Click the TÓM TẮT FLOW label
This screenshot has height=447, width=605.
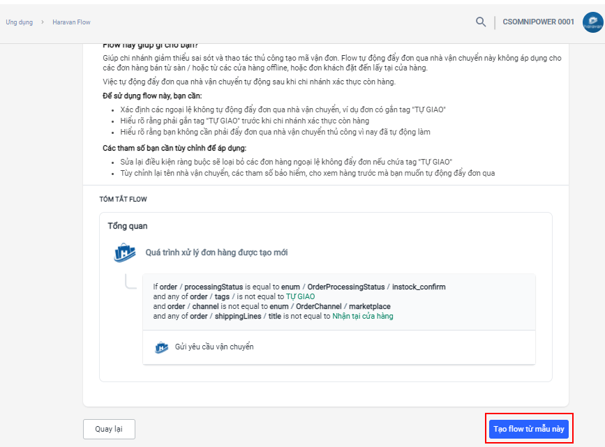tap(123, 199)
